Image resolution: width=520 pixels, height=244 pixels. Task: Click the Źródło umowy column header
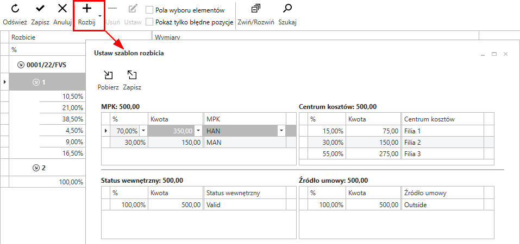(443, 192)
